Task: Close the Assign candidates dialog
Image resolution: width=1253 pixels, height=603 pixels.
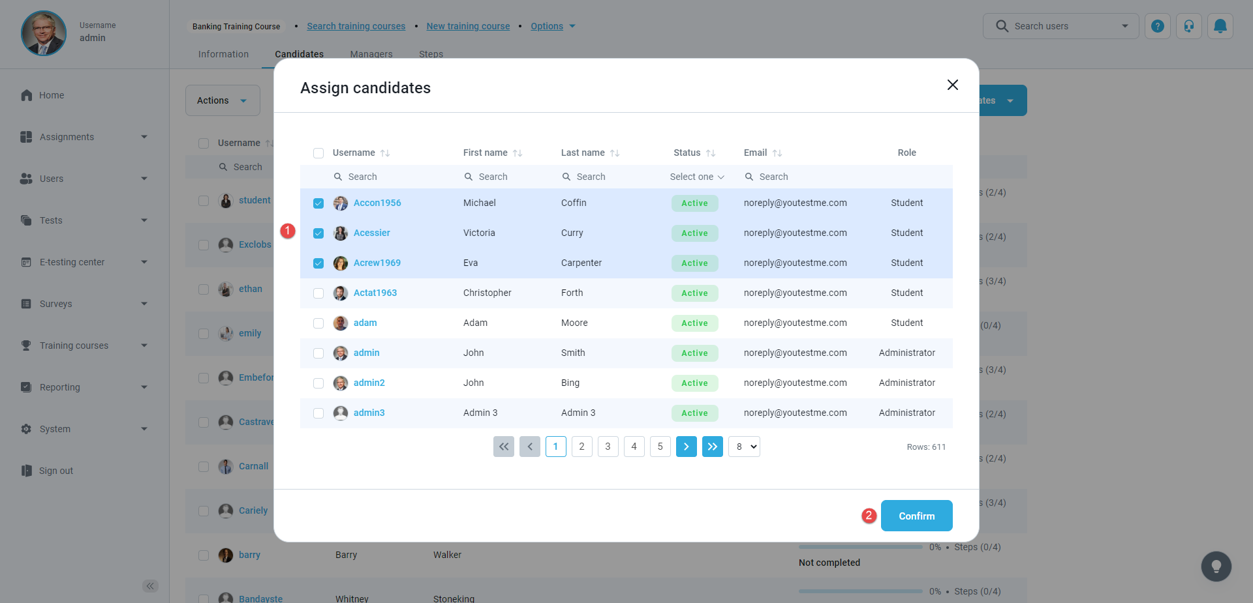Action: click(x=952, y=85)
